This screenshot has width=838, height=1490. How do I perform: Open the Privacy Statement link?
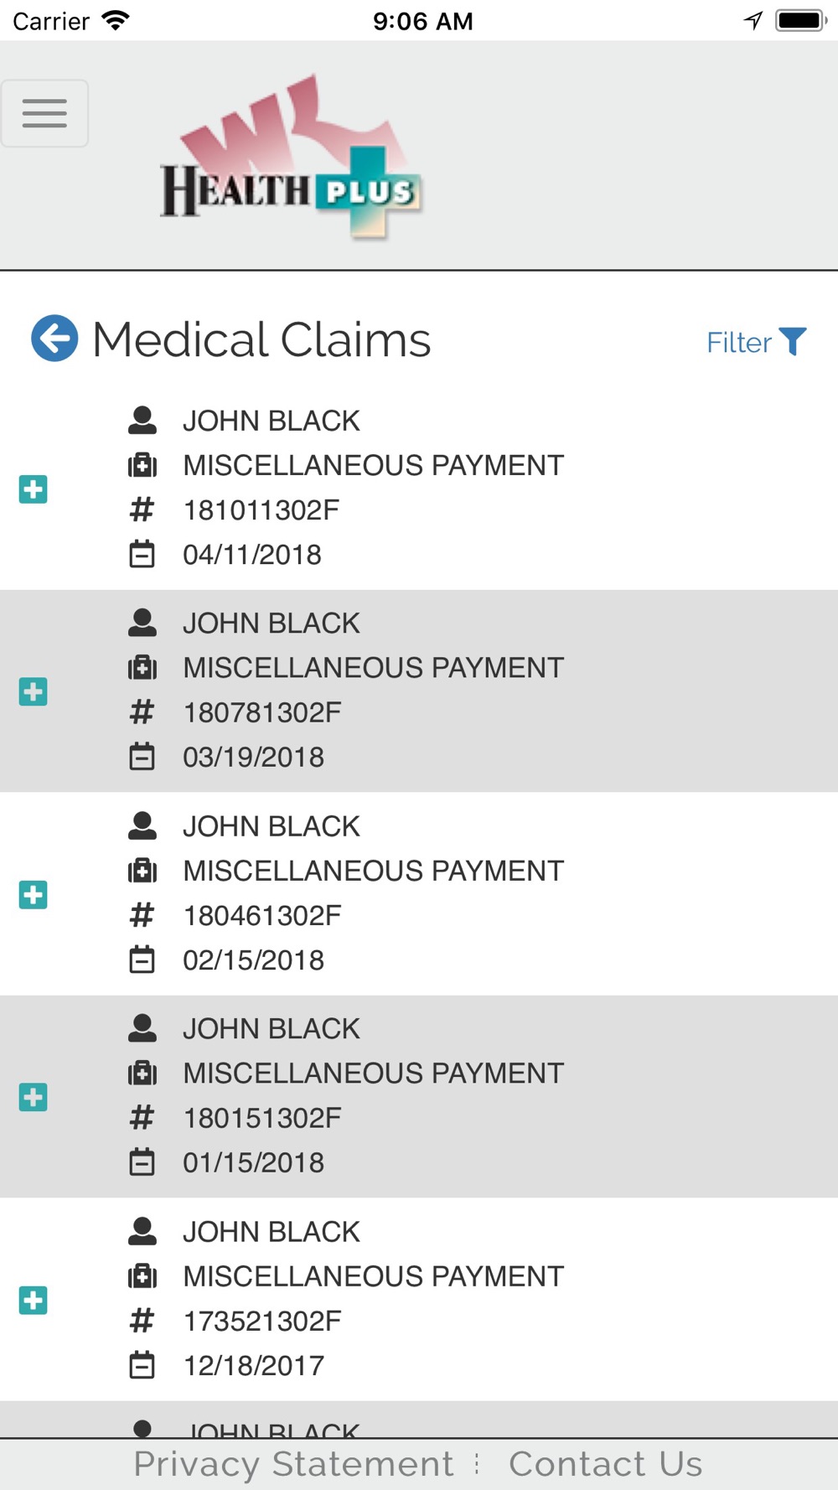tap(293, 1464)
